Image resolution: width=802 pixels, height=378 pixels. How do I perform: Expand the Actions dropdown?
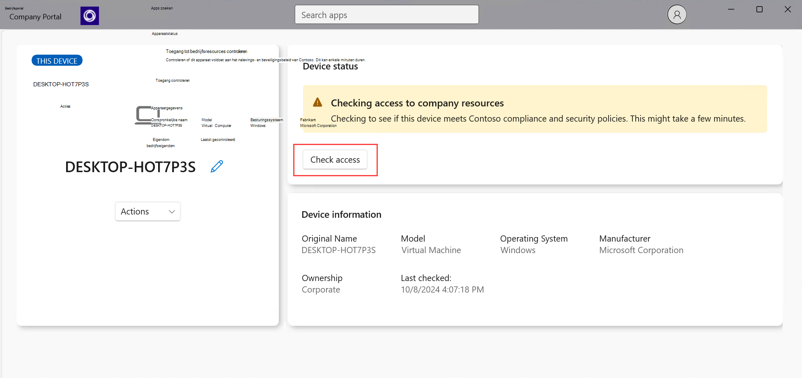[148, 212]
